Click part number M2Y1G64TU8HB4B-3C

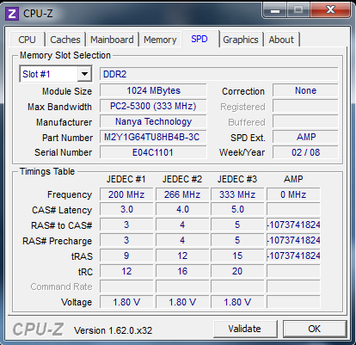153,137
